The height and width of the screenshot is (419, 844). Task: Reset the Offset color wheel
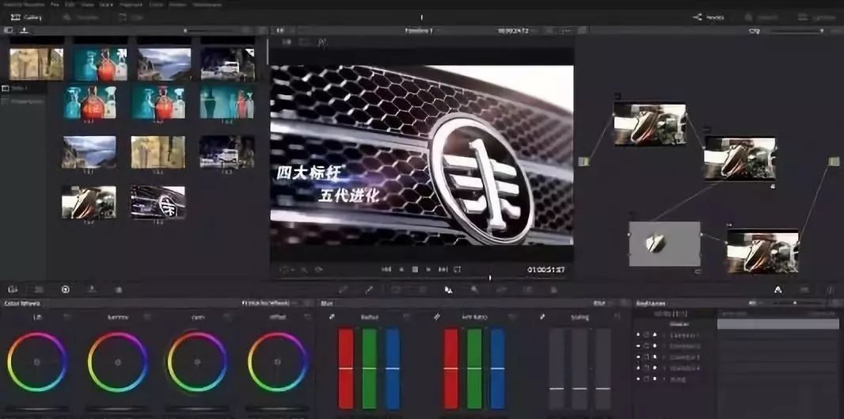click(308, 317)
